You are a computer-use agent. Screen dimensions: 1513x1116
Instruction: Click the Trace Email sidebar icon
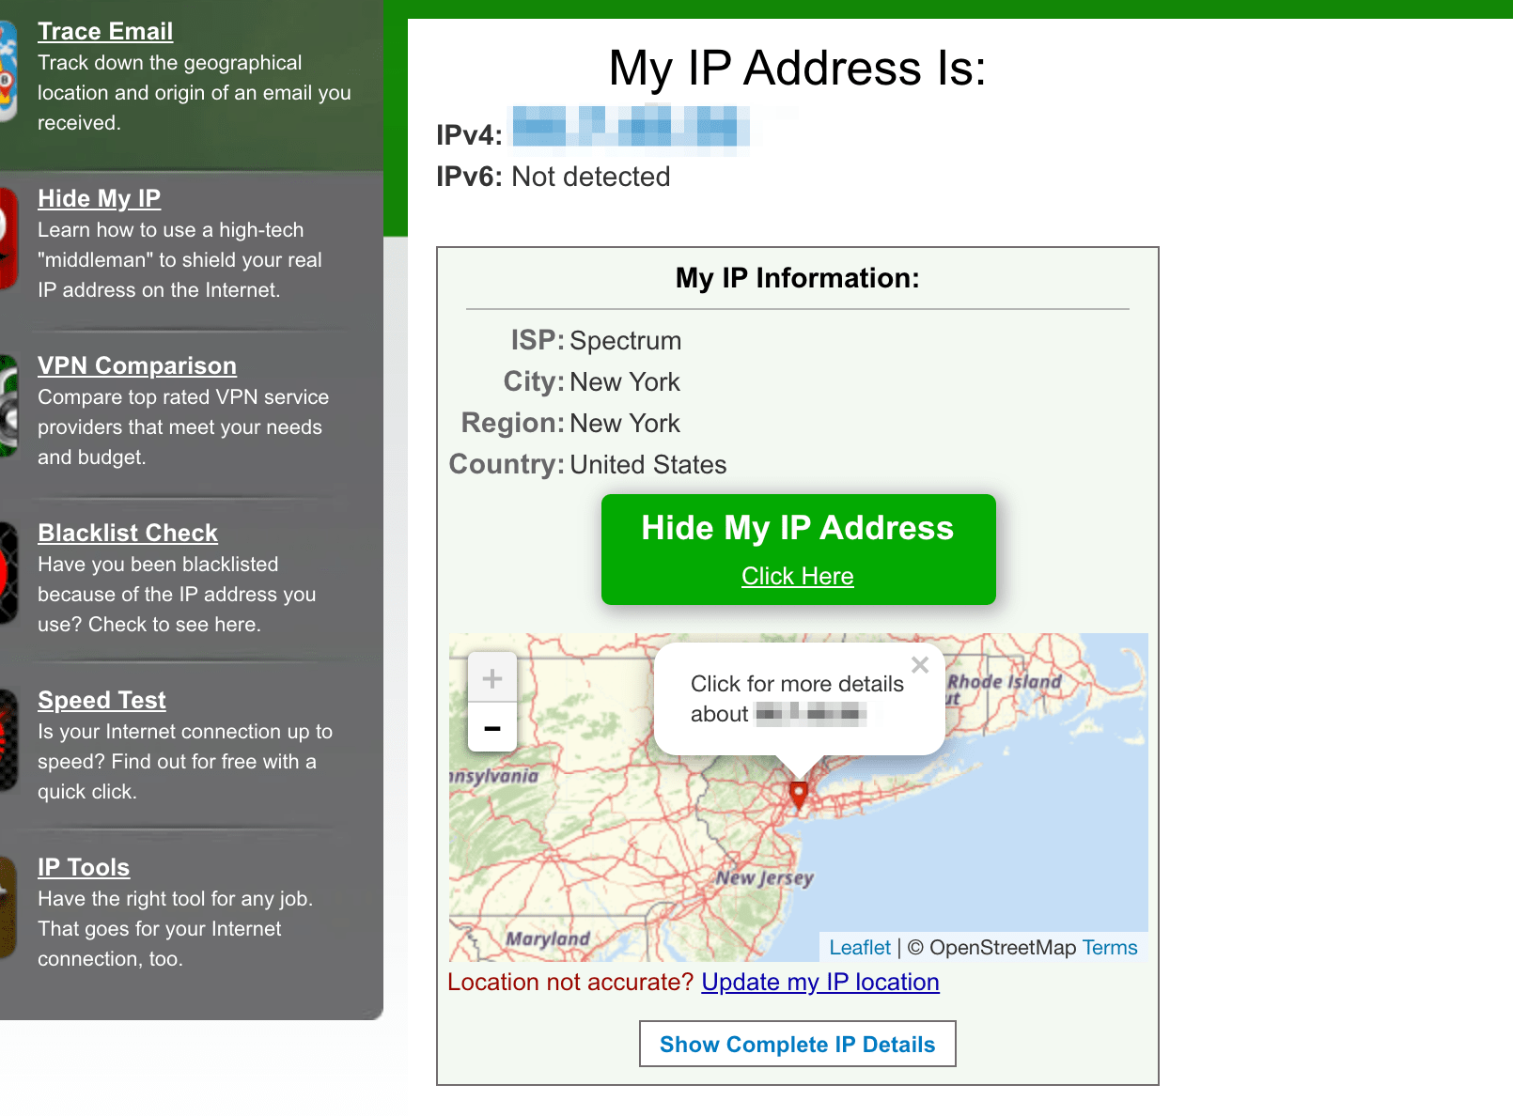point(8,72)
